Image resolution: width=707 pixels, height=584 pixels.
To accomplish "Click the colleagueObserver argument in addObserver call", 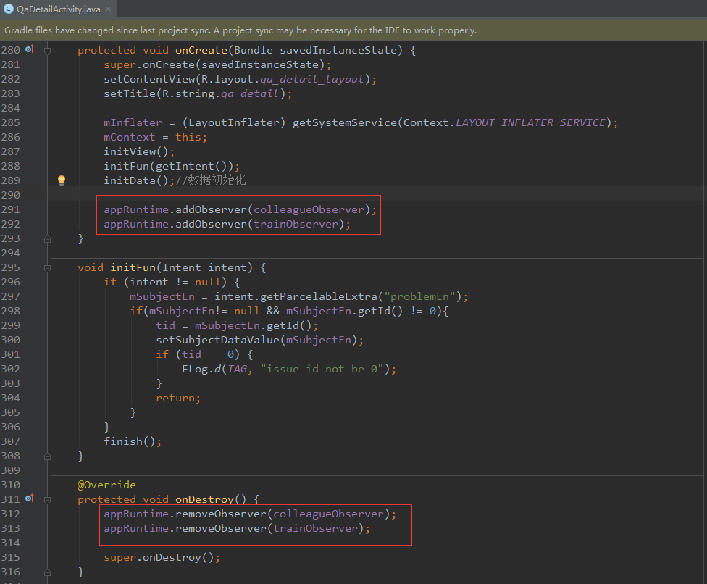I will click(309, 209).
